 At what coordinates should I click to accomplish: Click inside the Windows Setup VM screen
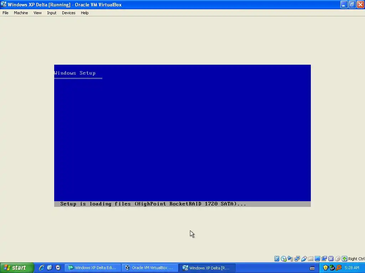point(182,135)
